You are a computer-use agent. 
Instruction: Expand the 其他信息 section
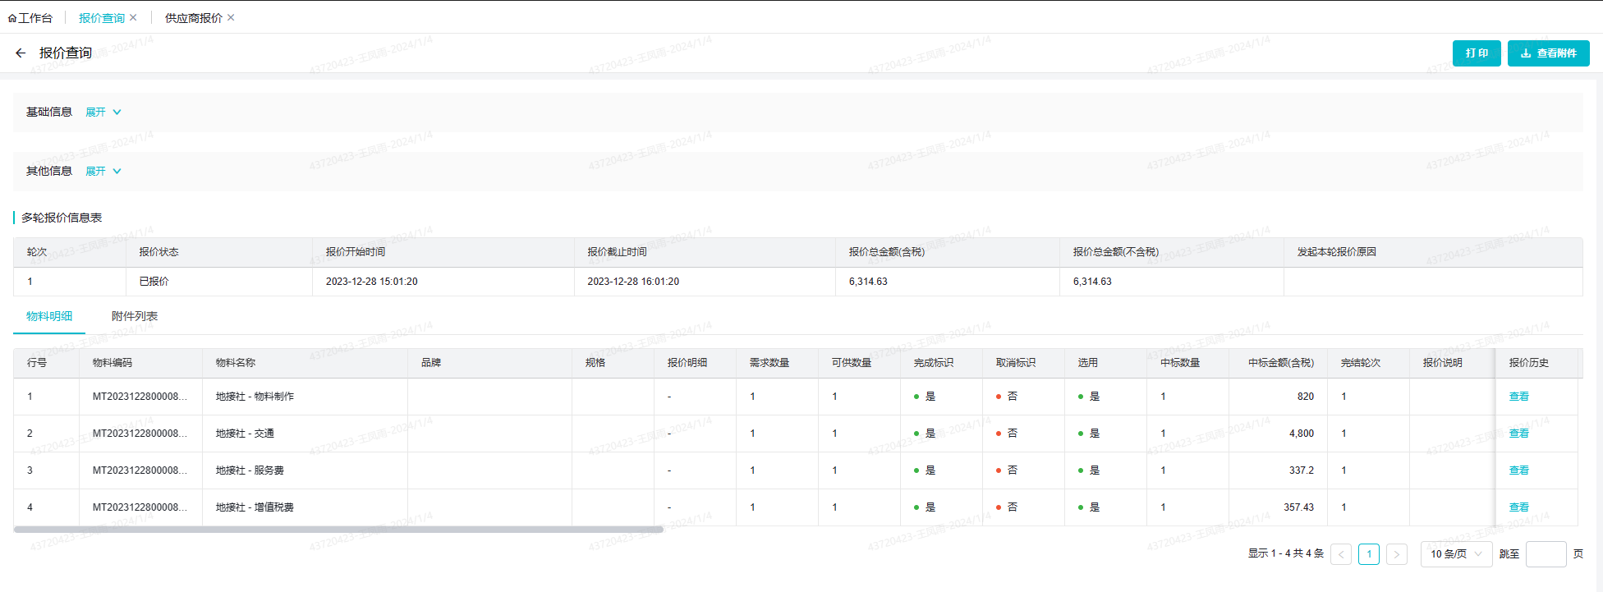(x=103, y=172)
